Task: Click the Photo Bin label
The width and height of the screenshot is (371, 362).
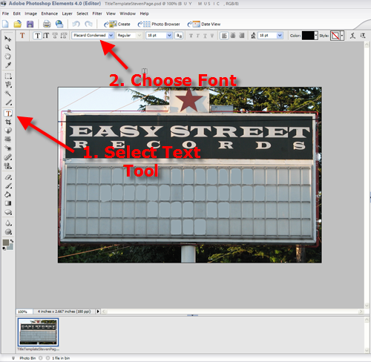Action: [x=27, y=358]
